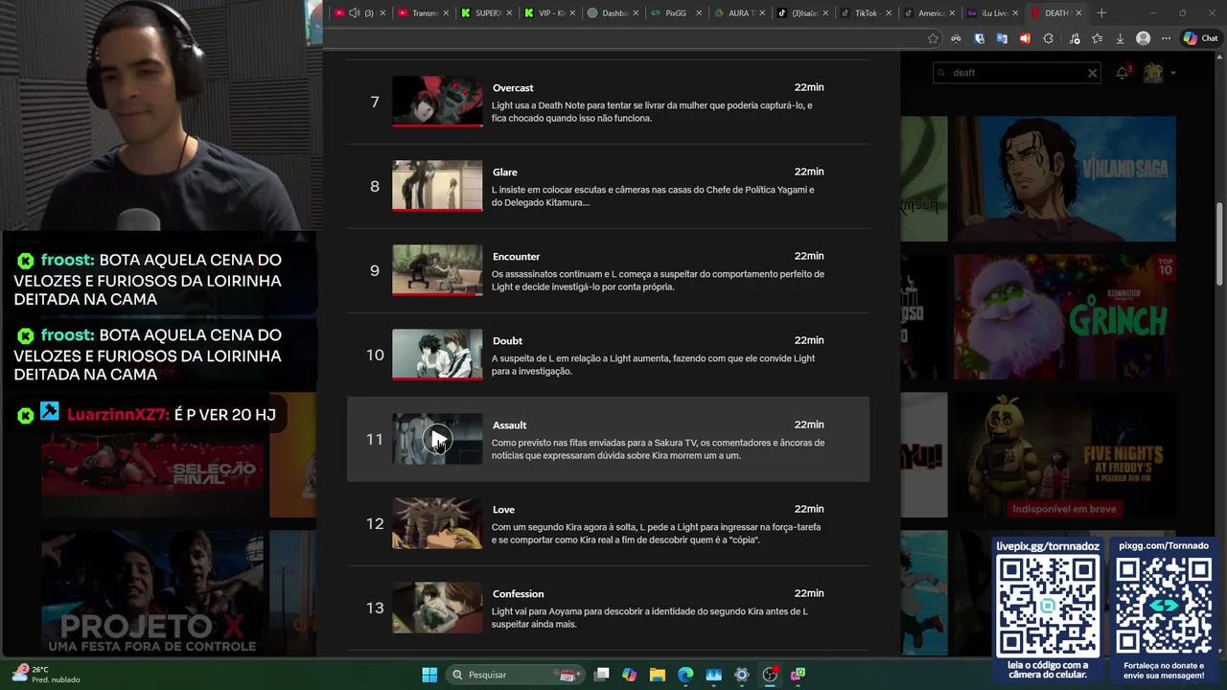
Task: Open episode 10 Doubt thumbnail
Action: 437,355
